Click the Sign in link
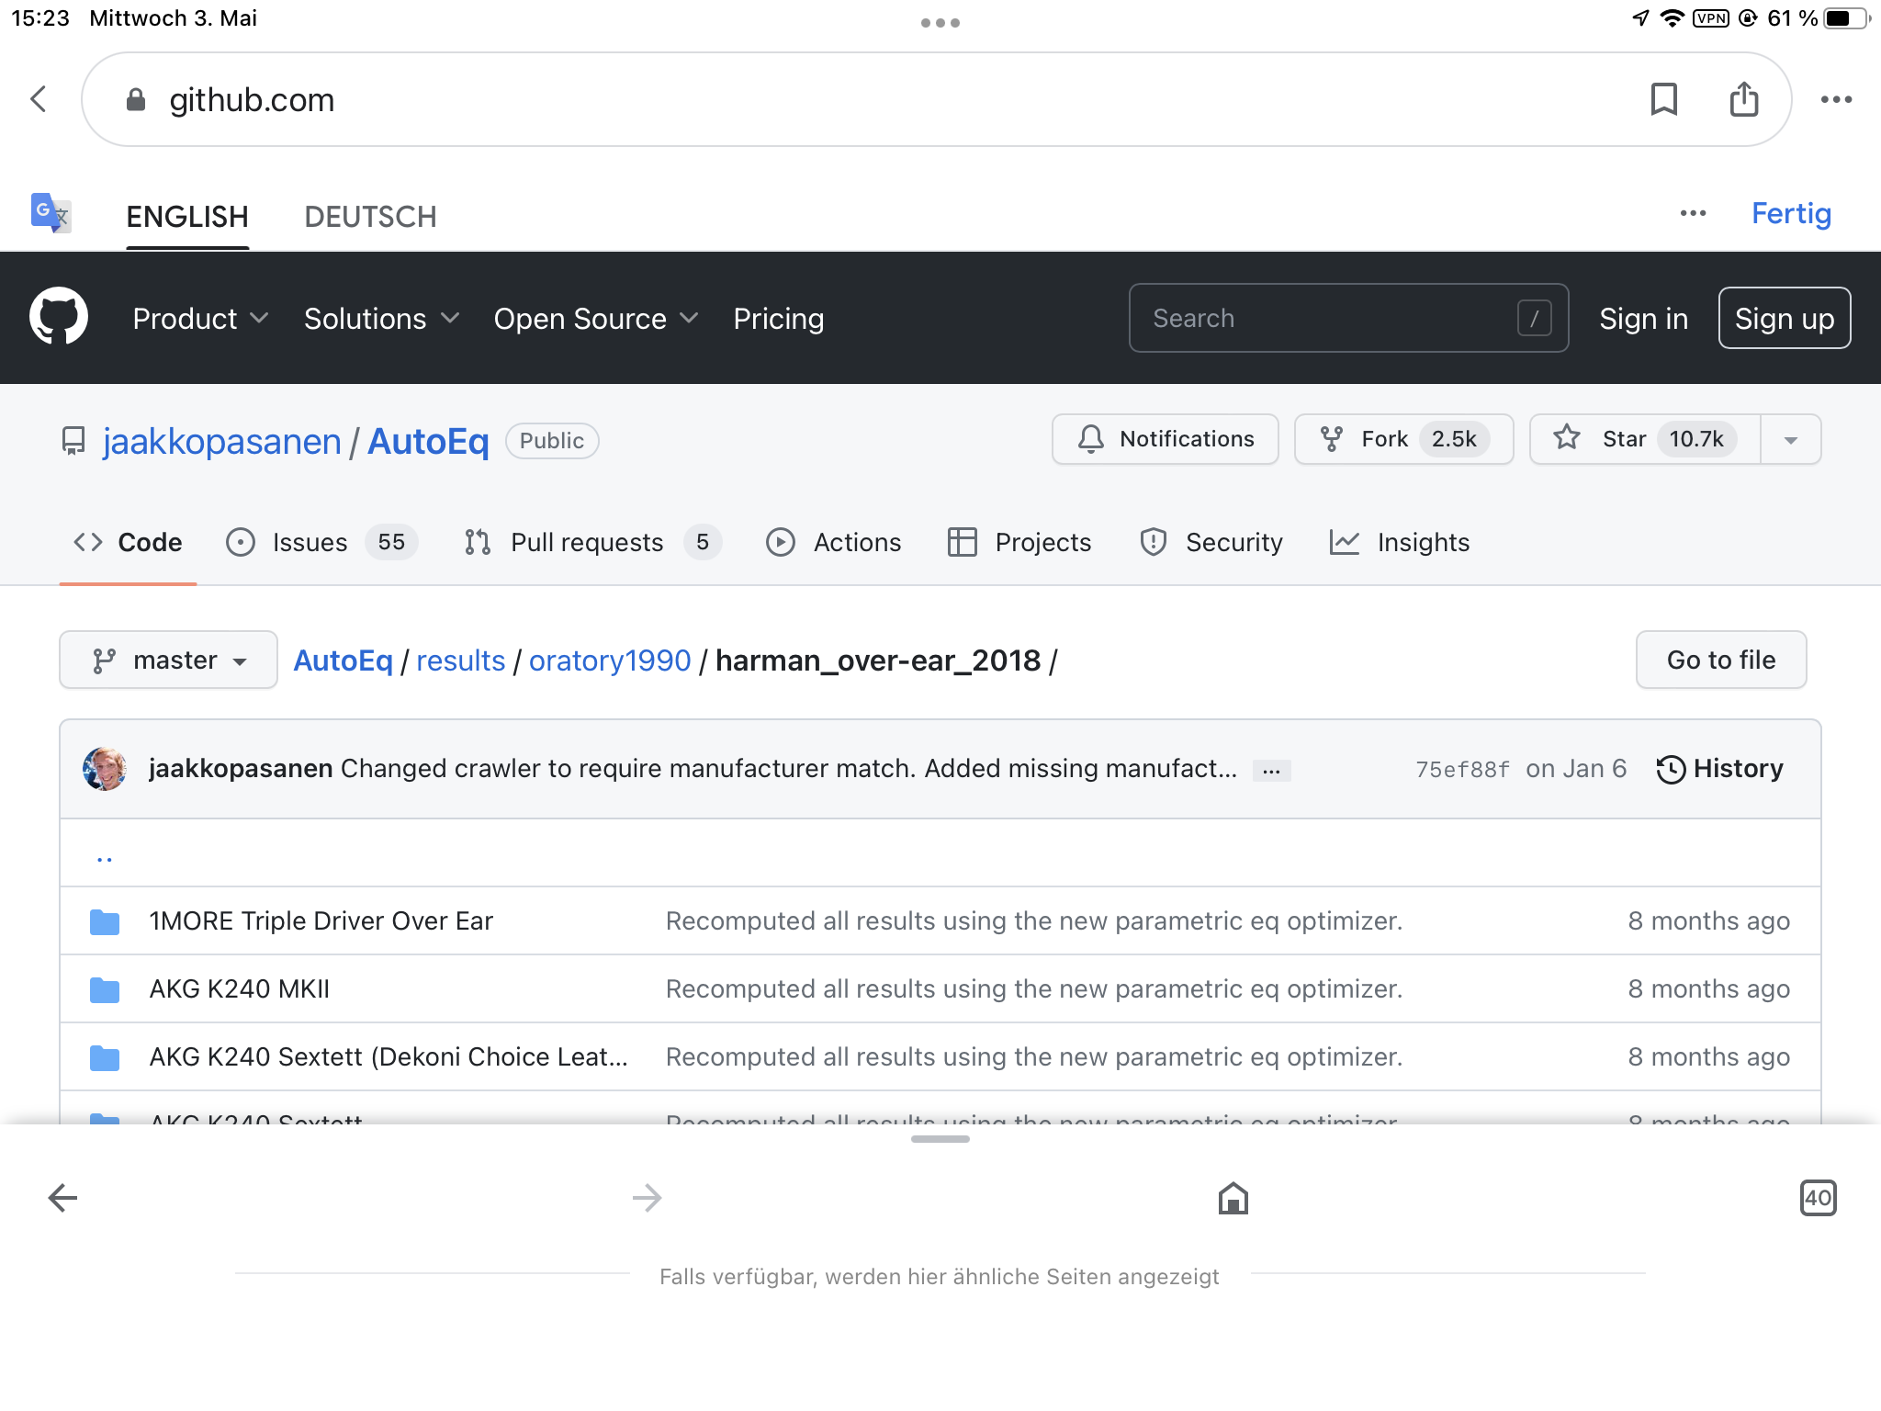This screenshot has height=1411, width=1881. click(x=1643, y=318)
